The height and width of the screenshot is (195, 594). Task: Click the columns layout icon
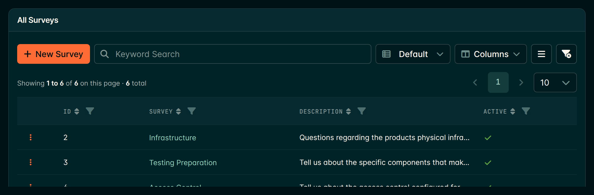coord(465,54)
